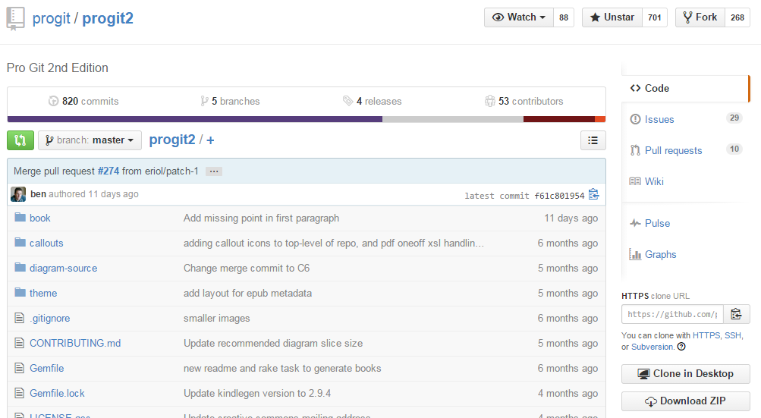Open the Wiki tab
The width and height of the screenshot is (761, 418).
tap(685, 181)
